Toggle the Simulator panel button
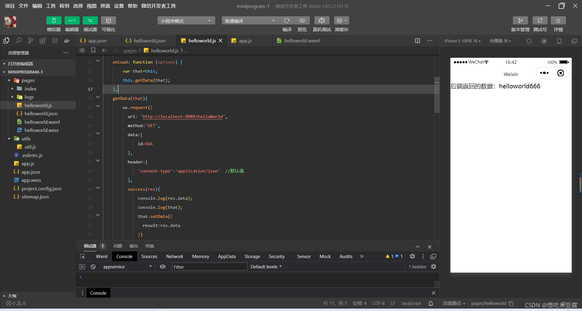Image resolution: width=582 pixels, height=311 pixels. 54,21
